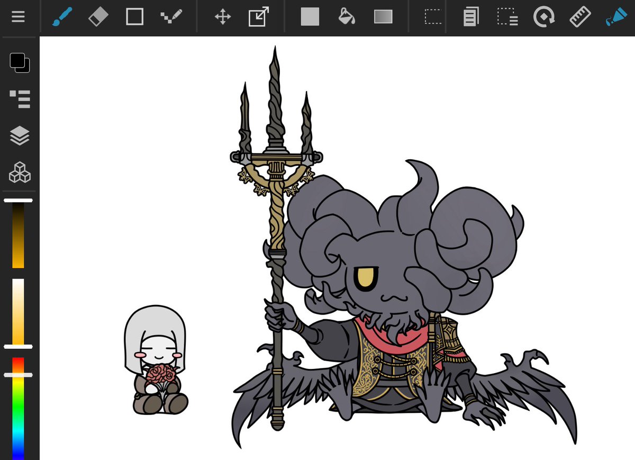
Task: Click the small white-haired chibi character
Action: click(x=157, y=360)
